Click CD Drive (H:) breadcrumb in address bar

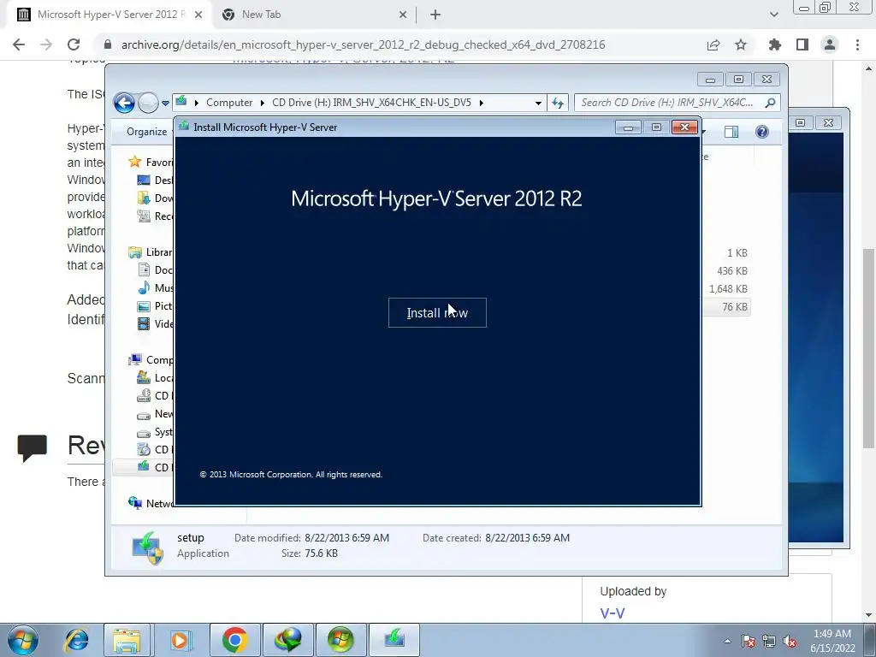point(371,103)
